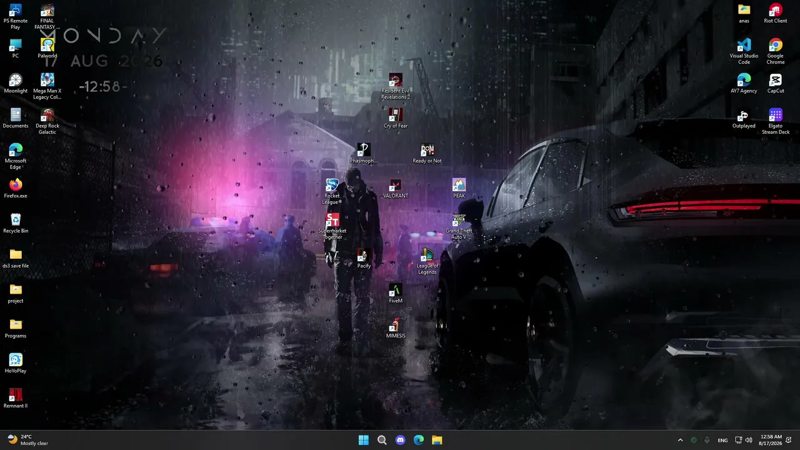Select the Moonlight desktop shortcut
The width and height of the screenshot is (800, 450).
click(16, 84)
